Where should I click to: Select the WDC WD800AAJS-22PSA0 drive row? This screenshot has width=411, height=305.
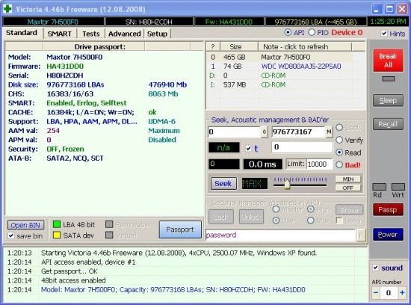[x=285, y=67]
